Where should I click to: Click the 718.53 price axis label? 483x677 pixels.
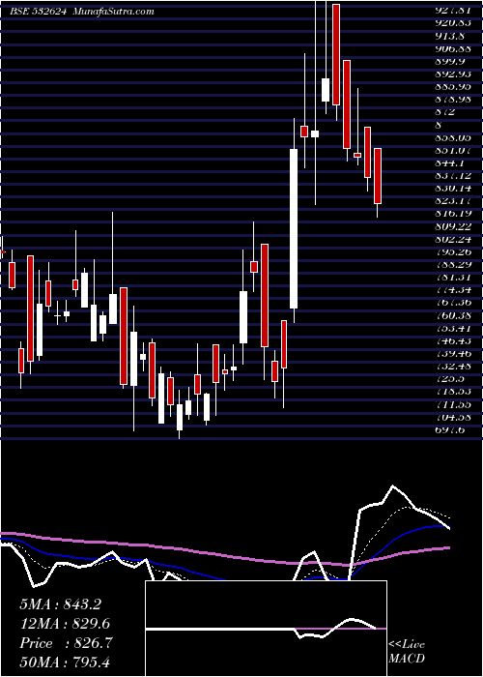[453, 392]
